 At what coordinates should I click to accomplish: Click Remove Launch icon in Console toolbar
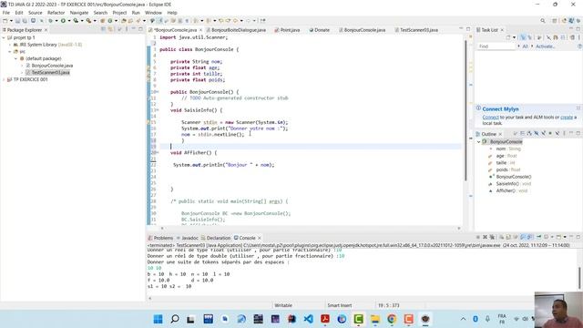(486, 237)
